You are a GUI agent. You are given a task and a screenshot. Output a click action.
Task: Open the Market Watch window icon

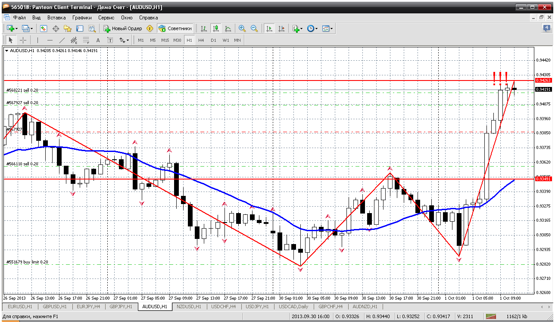tap(44, 28)
